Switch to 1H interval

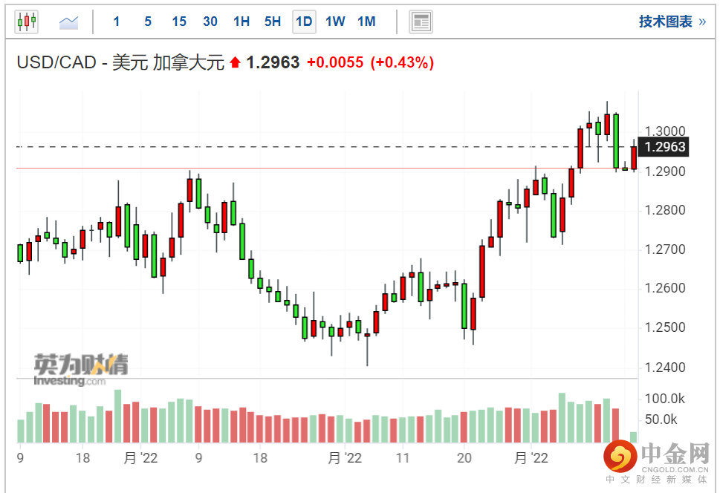(x=241, y=22)
